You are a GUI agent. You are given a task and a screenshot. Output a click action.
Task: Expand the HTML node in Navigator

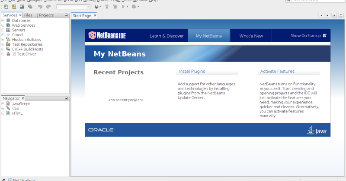coord(3,113)
